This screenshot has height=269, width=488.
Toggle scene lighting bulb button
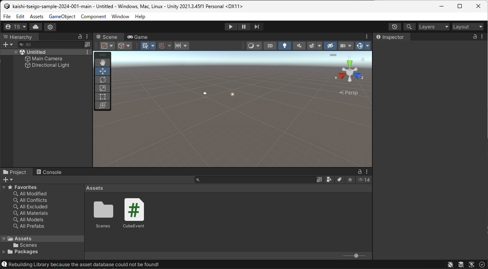pyautogui.click(x=285, y=46)
